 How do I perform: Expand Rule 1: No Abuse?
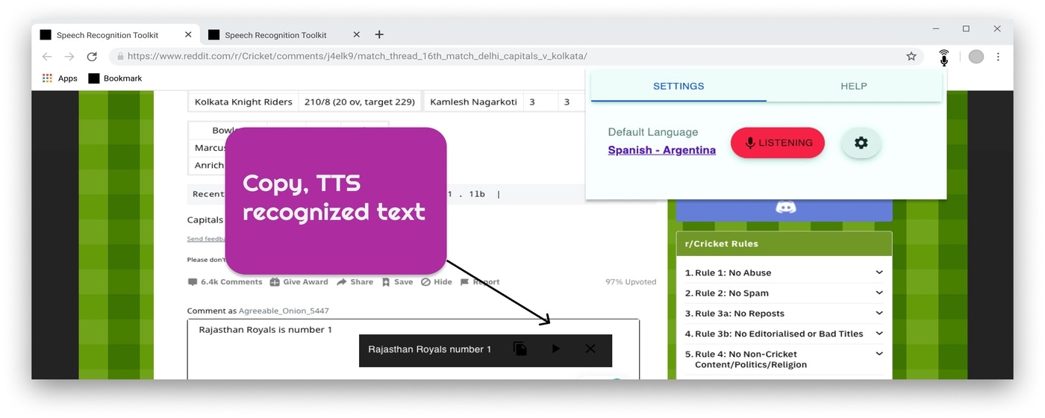[784, 272]
